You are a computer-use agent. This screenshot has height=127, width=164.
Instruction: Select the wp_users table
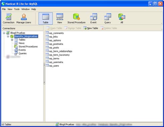click(54, 66)
